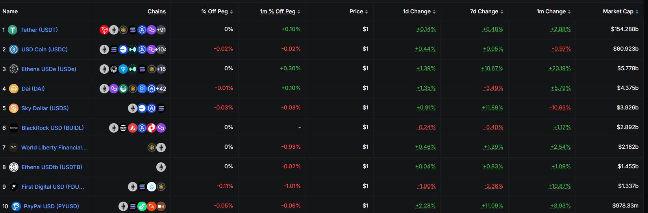The image size is (648, 213).
Task: Click the Tron chain icon in Tether row
Action: tap(104, 30)
